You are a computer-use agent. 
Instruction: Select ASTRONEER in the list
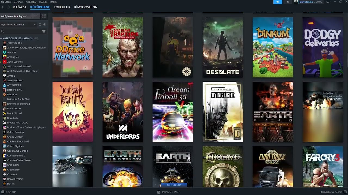point(14,85)
